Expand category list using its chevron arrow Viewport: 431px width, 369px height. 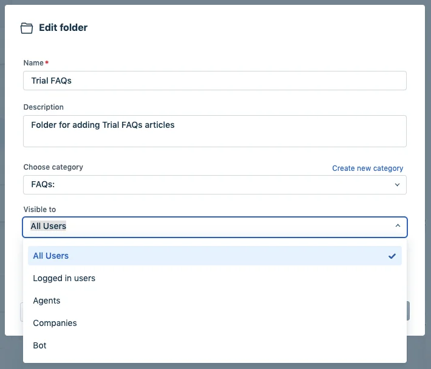coord(397,185)
